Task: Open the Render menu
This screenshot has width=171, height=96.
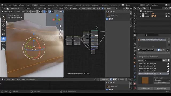Action: tap(15, 5)
